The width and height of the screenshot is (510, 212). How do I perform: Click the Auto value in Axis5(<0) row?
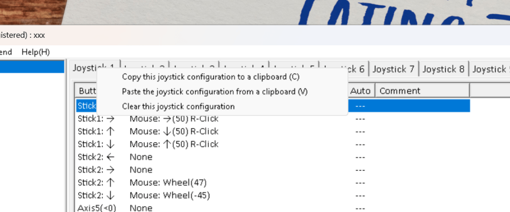[360, 208]
